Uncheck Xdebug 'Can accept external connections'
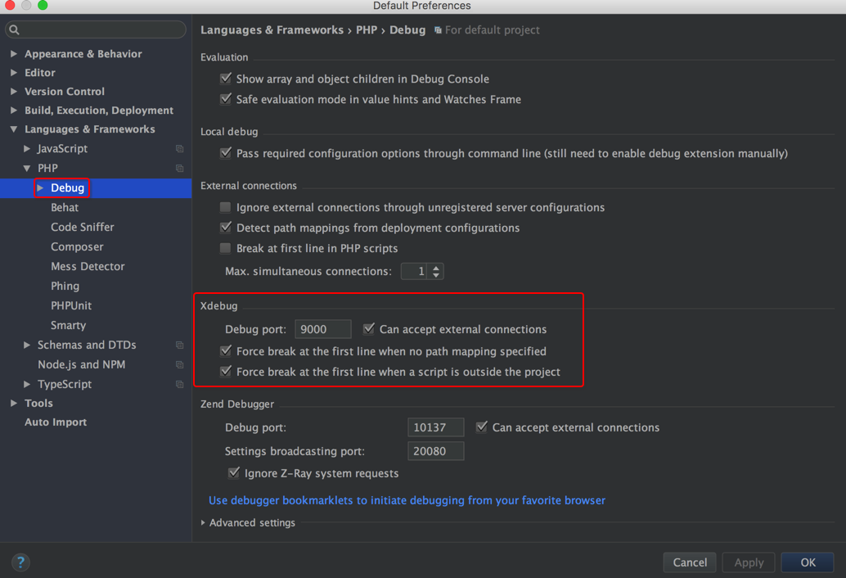 [369, 329]
